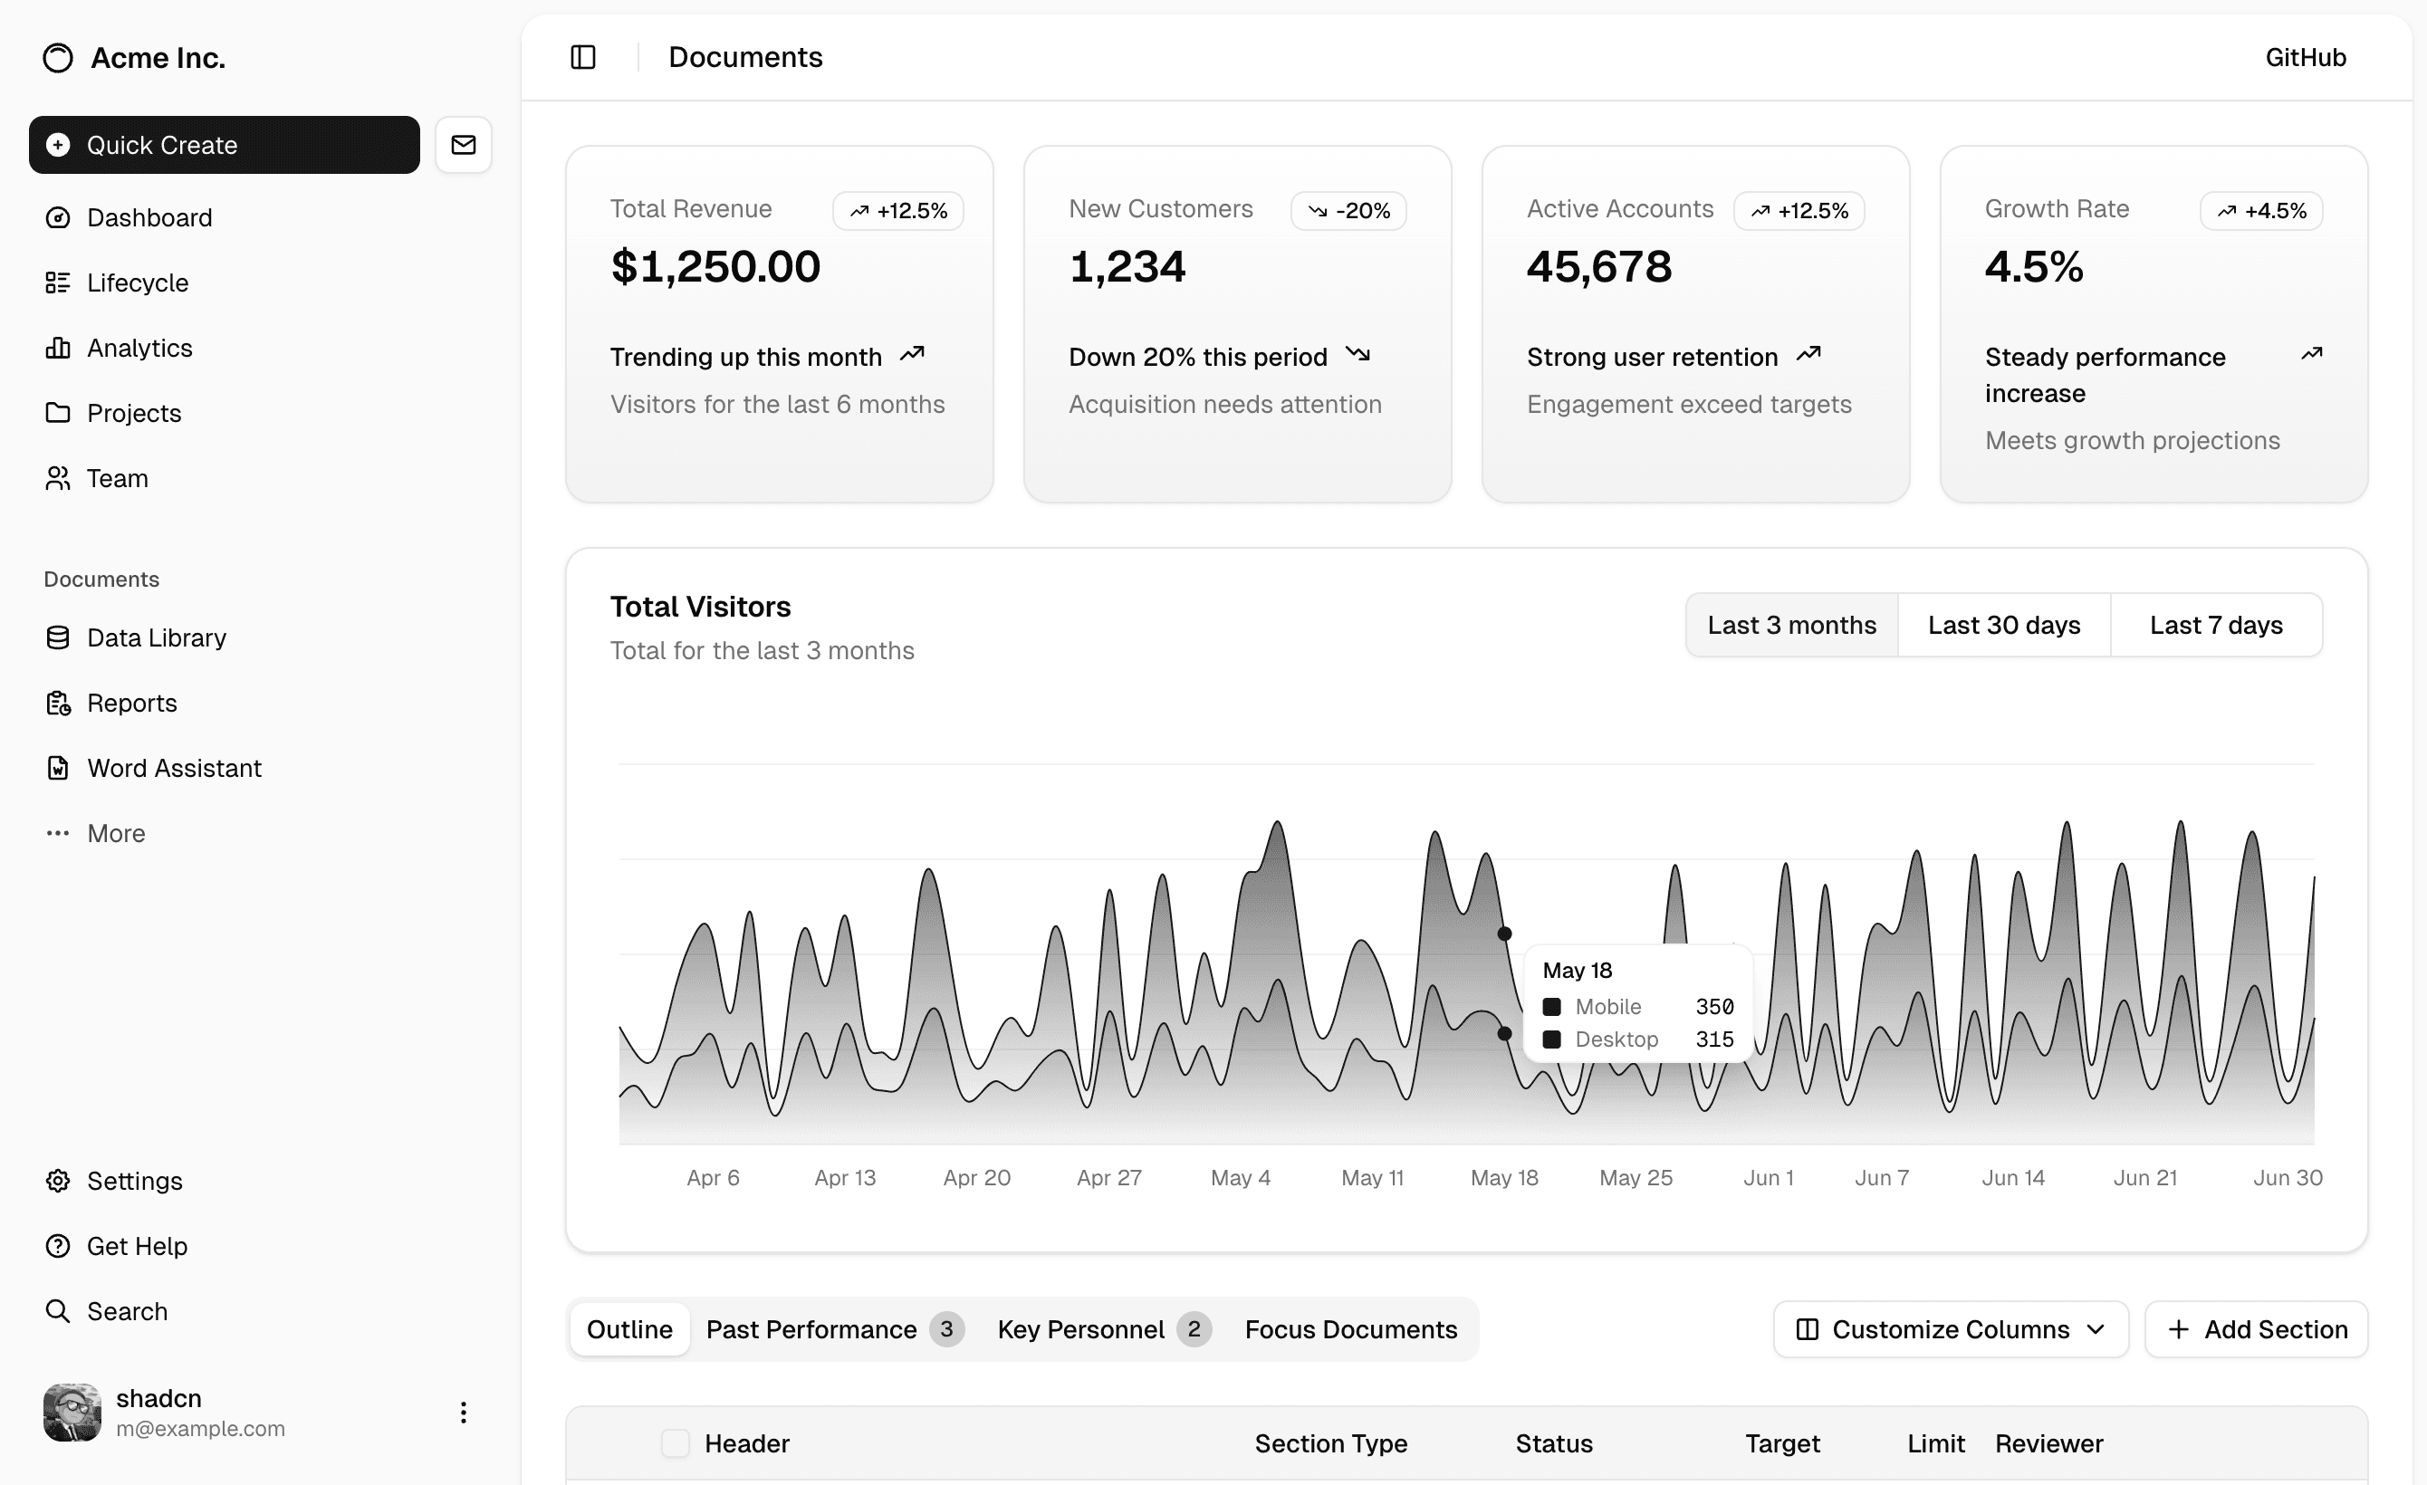Collapse the sidebar with the panel toggle
Image resolution: width=2427 pixels, height=1485 pixels.
pos(582,57)
